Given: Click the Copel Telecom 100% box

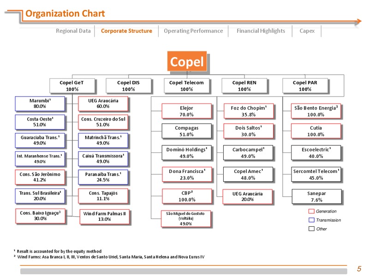Looking at the screenshot, I should (186, 86).
